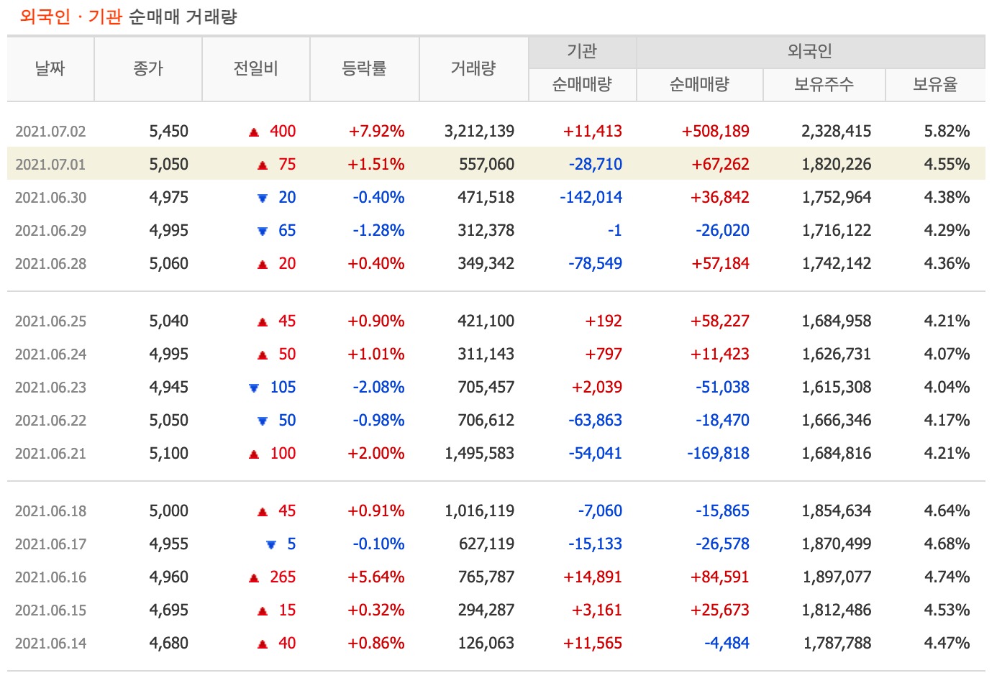997x673 pixels.
Task: Select the date 2021.06.28
Action: (x=50, y=264)
